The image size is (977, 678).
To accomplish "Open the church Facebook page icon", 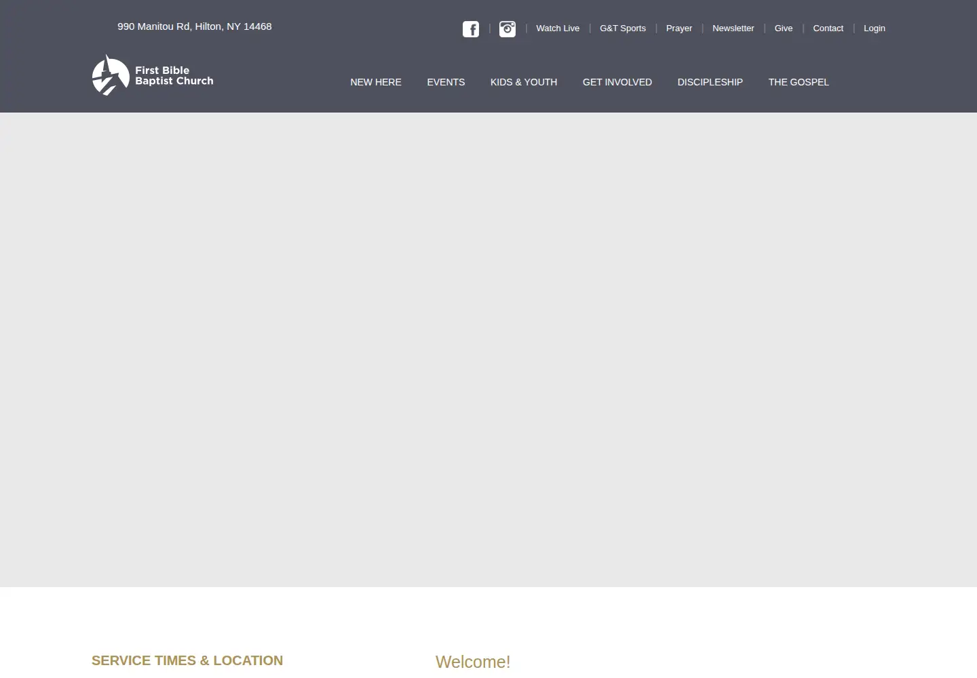I will 471,29.
